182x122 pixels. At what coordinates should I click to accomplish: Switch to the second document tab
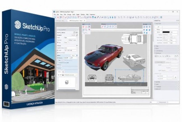[x=77, y=21]
